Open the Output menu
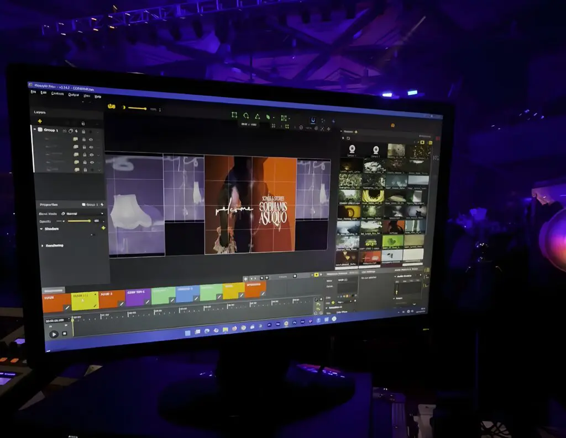The width and height of the screenshot is (566, 438). tap(74, 95)
